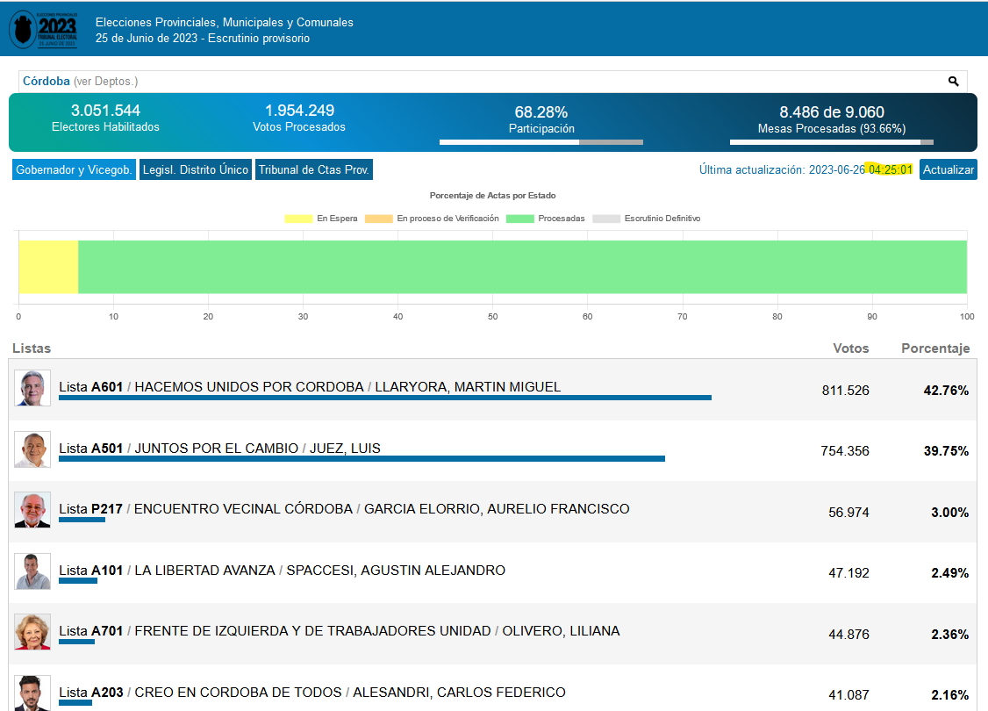Click the green Procesadas bar segment
Viewport: 988px width, 711px height.
tap(522, 267)
